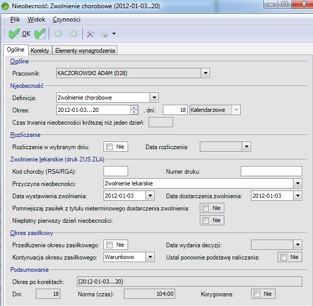
Task: Click the Nieobecność section header
Action: (27, 86)
